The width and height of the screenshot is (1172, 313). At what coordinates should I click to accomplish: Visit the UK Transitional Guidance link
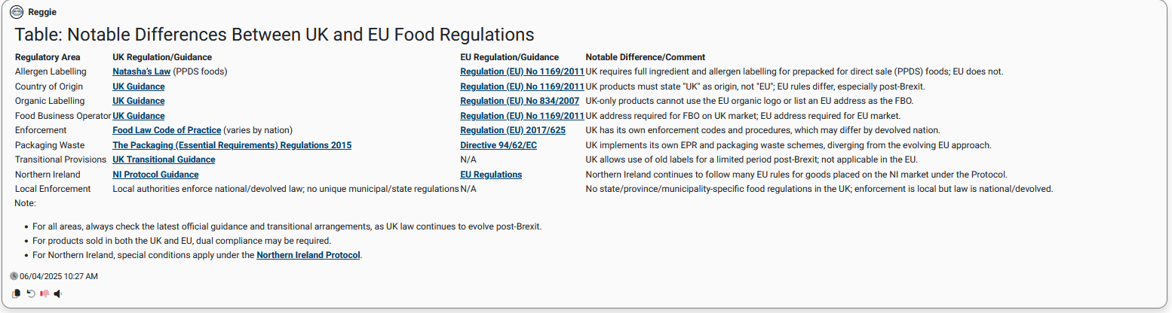(x=164, y=160)
